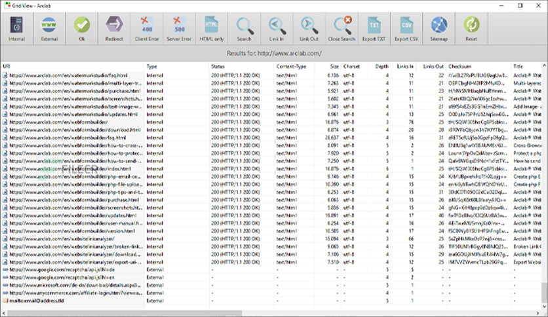Select the webformbuilder/faq.html row
The width and height of the screenshot is (548, 317).
tap(271, 138)
